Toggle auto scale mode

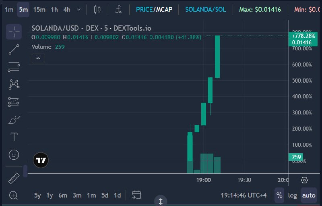[309, 195]
